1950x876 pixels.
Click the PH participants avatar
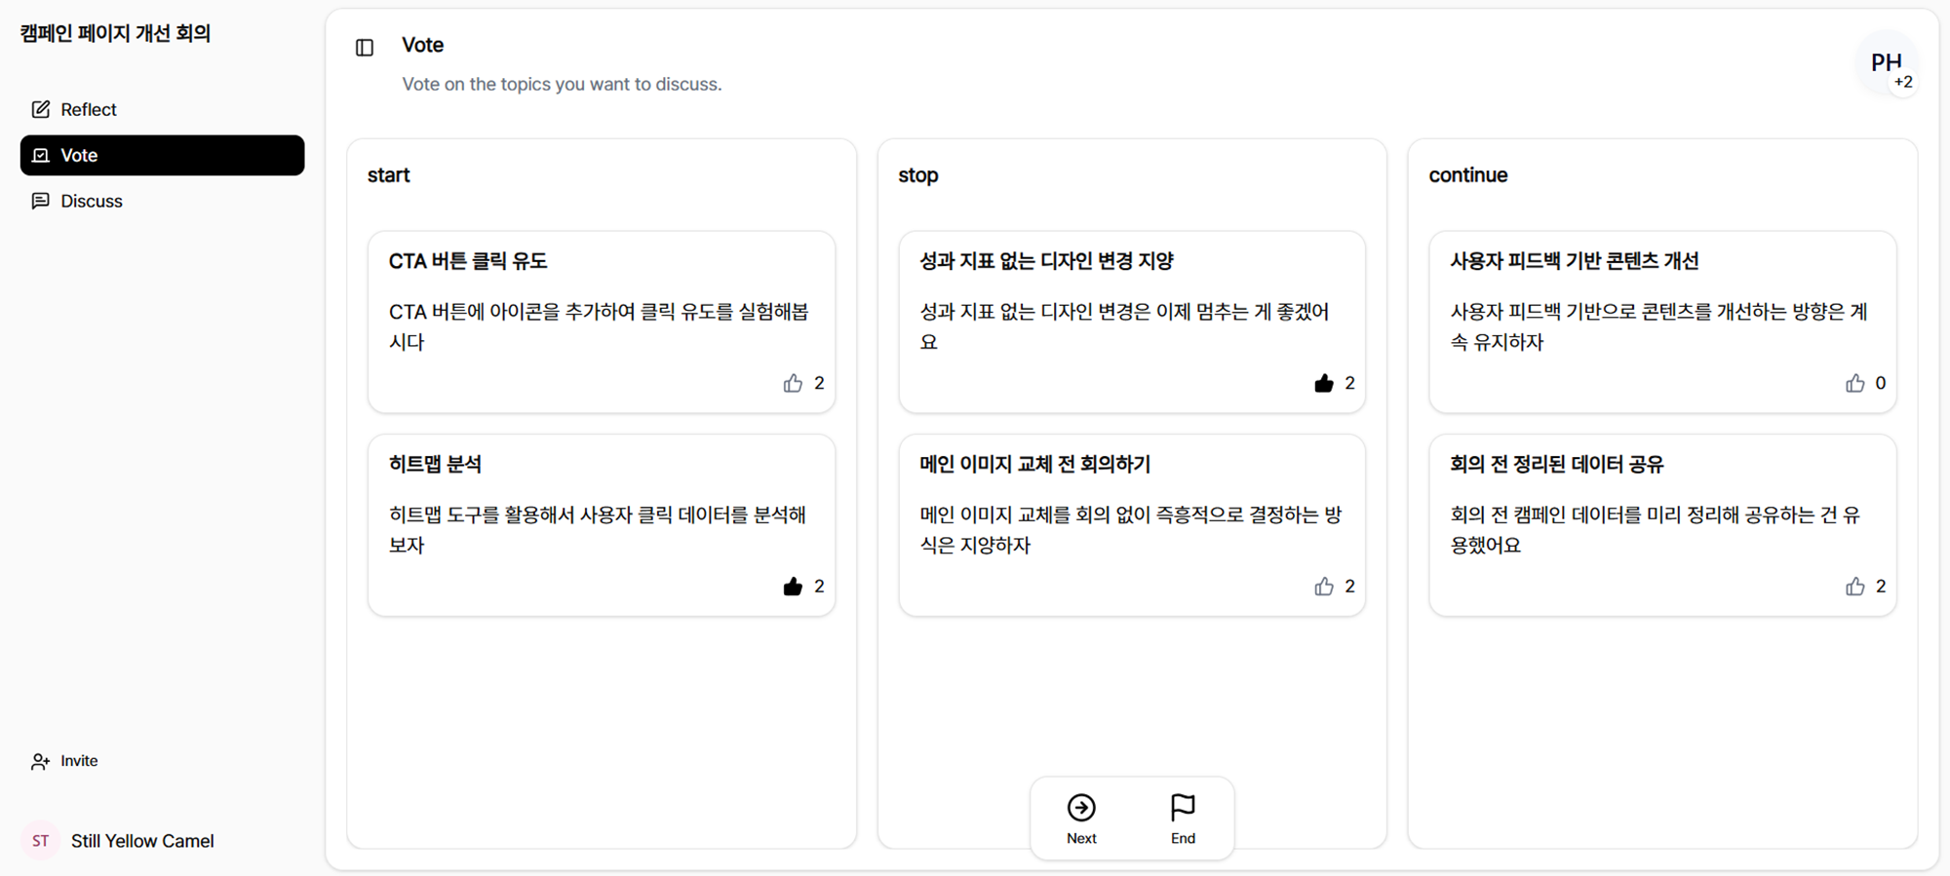click(x=1886, y=63)
